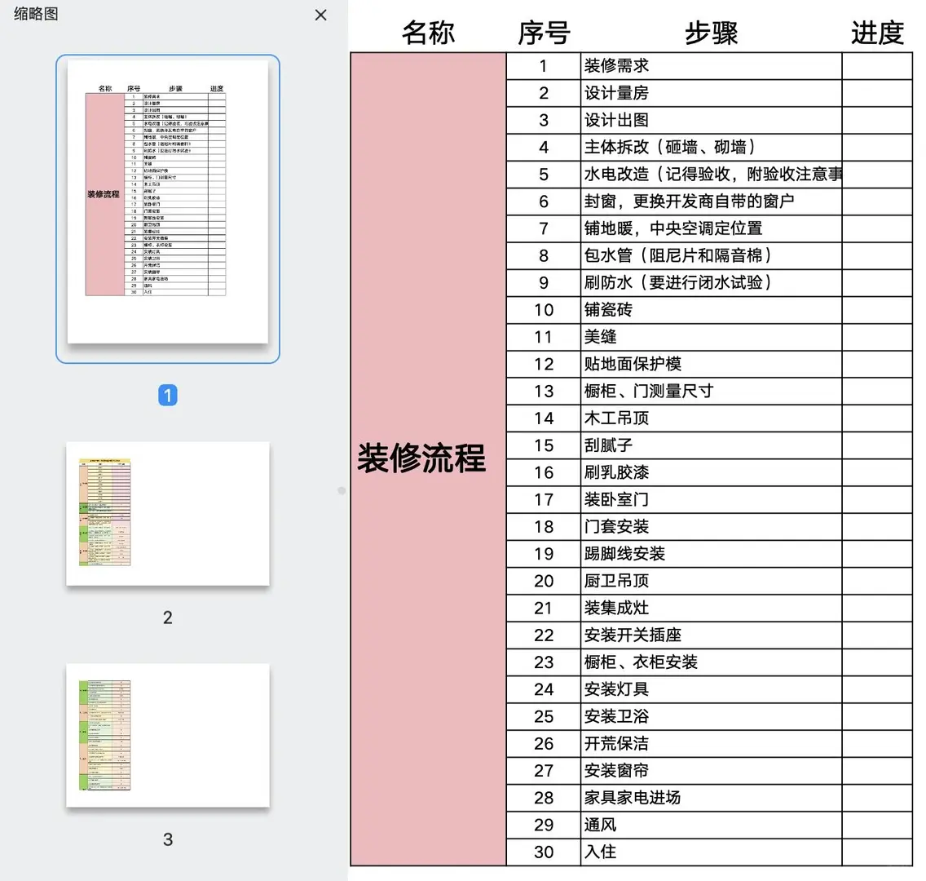Open page 2 via its thumbnail
The width and height of the screenshot is (926, 881).
167,512
